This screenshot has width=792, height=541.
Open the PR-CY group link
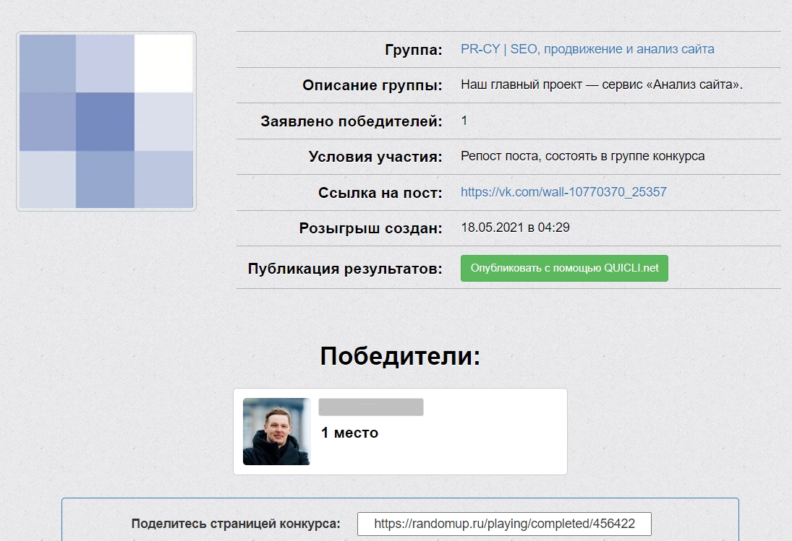587,49
